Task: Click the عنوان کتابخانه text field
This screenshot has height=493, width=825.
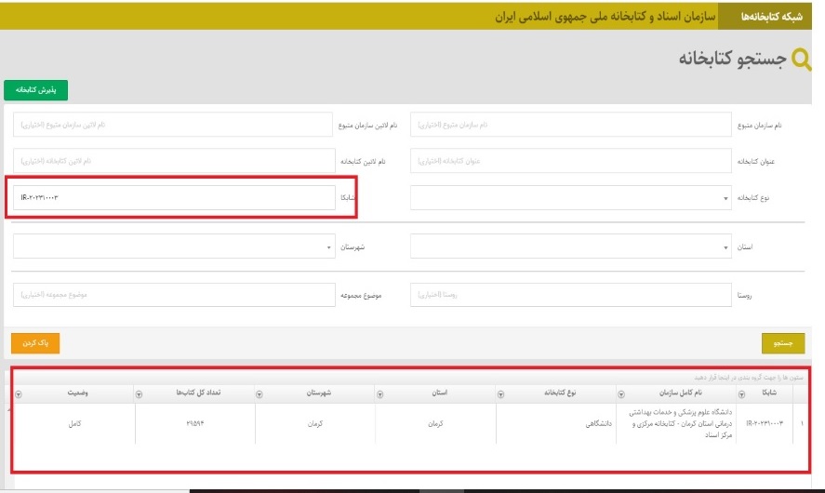Action: point(571,161)
